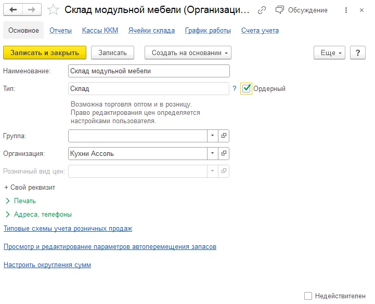375x304 pixels.
Task: Copy link via the chain icon
Action: pyautogui.click(x=262, y=10)
